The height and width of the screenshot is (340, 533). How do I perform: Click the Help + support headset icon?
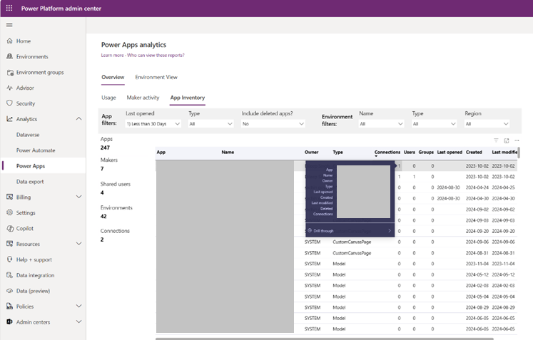coord(9,259)
